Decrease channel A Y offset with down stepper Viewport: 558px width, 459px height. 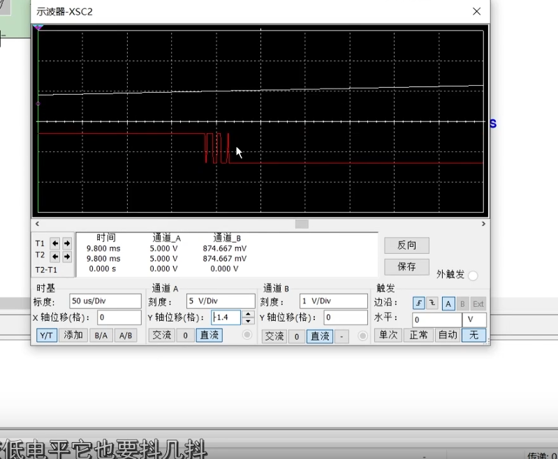tap(249, 321)
